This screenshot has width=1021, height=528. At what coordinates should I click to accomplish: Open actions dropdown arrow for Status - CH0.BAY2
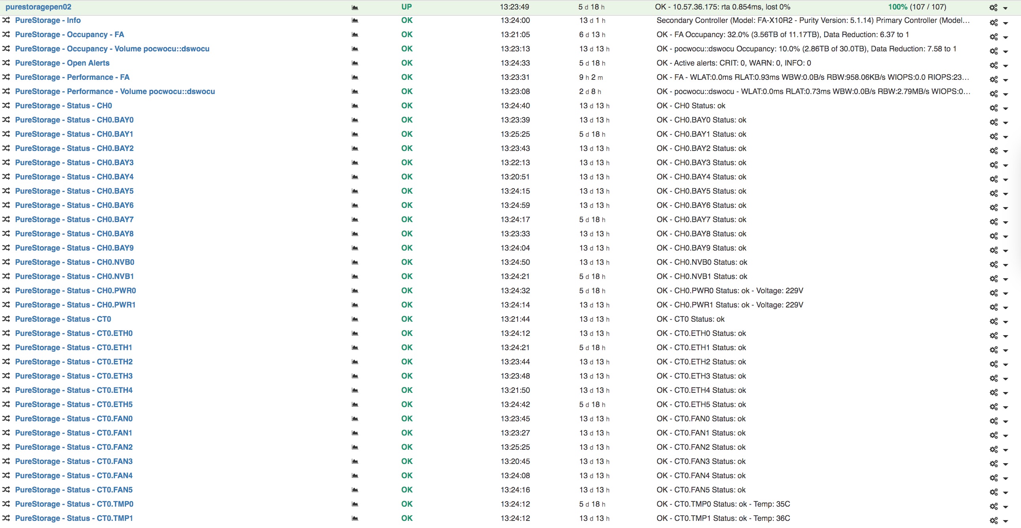(1005, 151)
